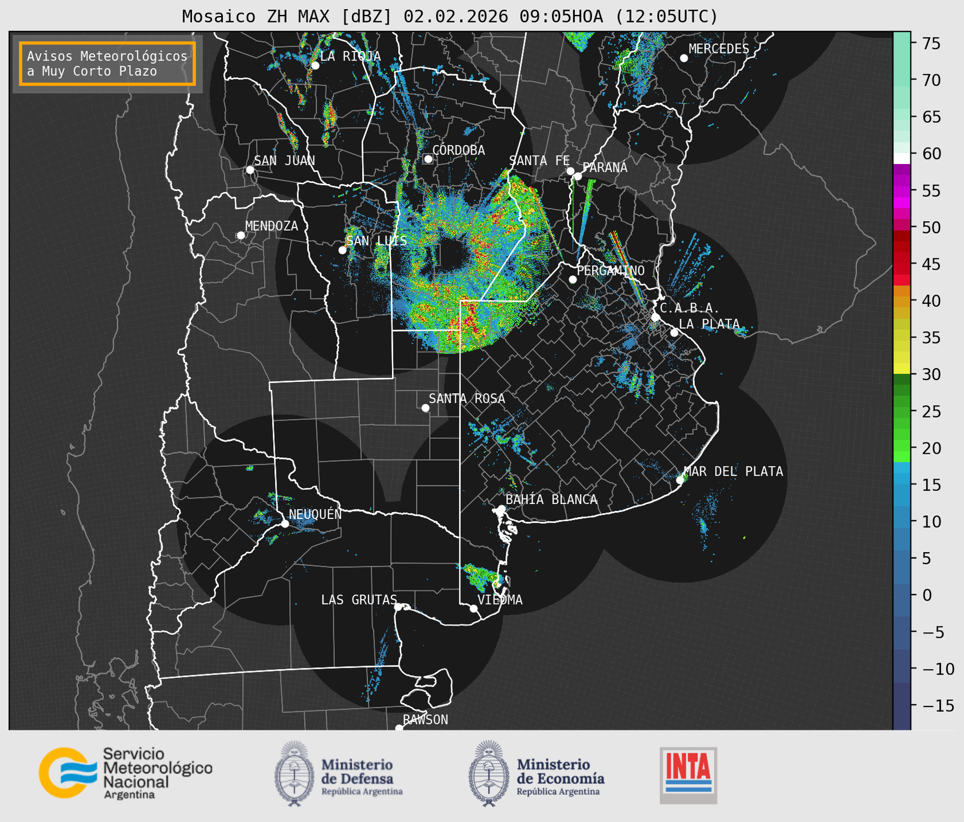964x822 pixels.
Task: Click the radar blind spot hole east of San Luis
Action: 451,254
